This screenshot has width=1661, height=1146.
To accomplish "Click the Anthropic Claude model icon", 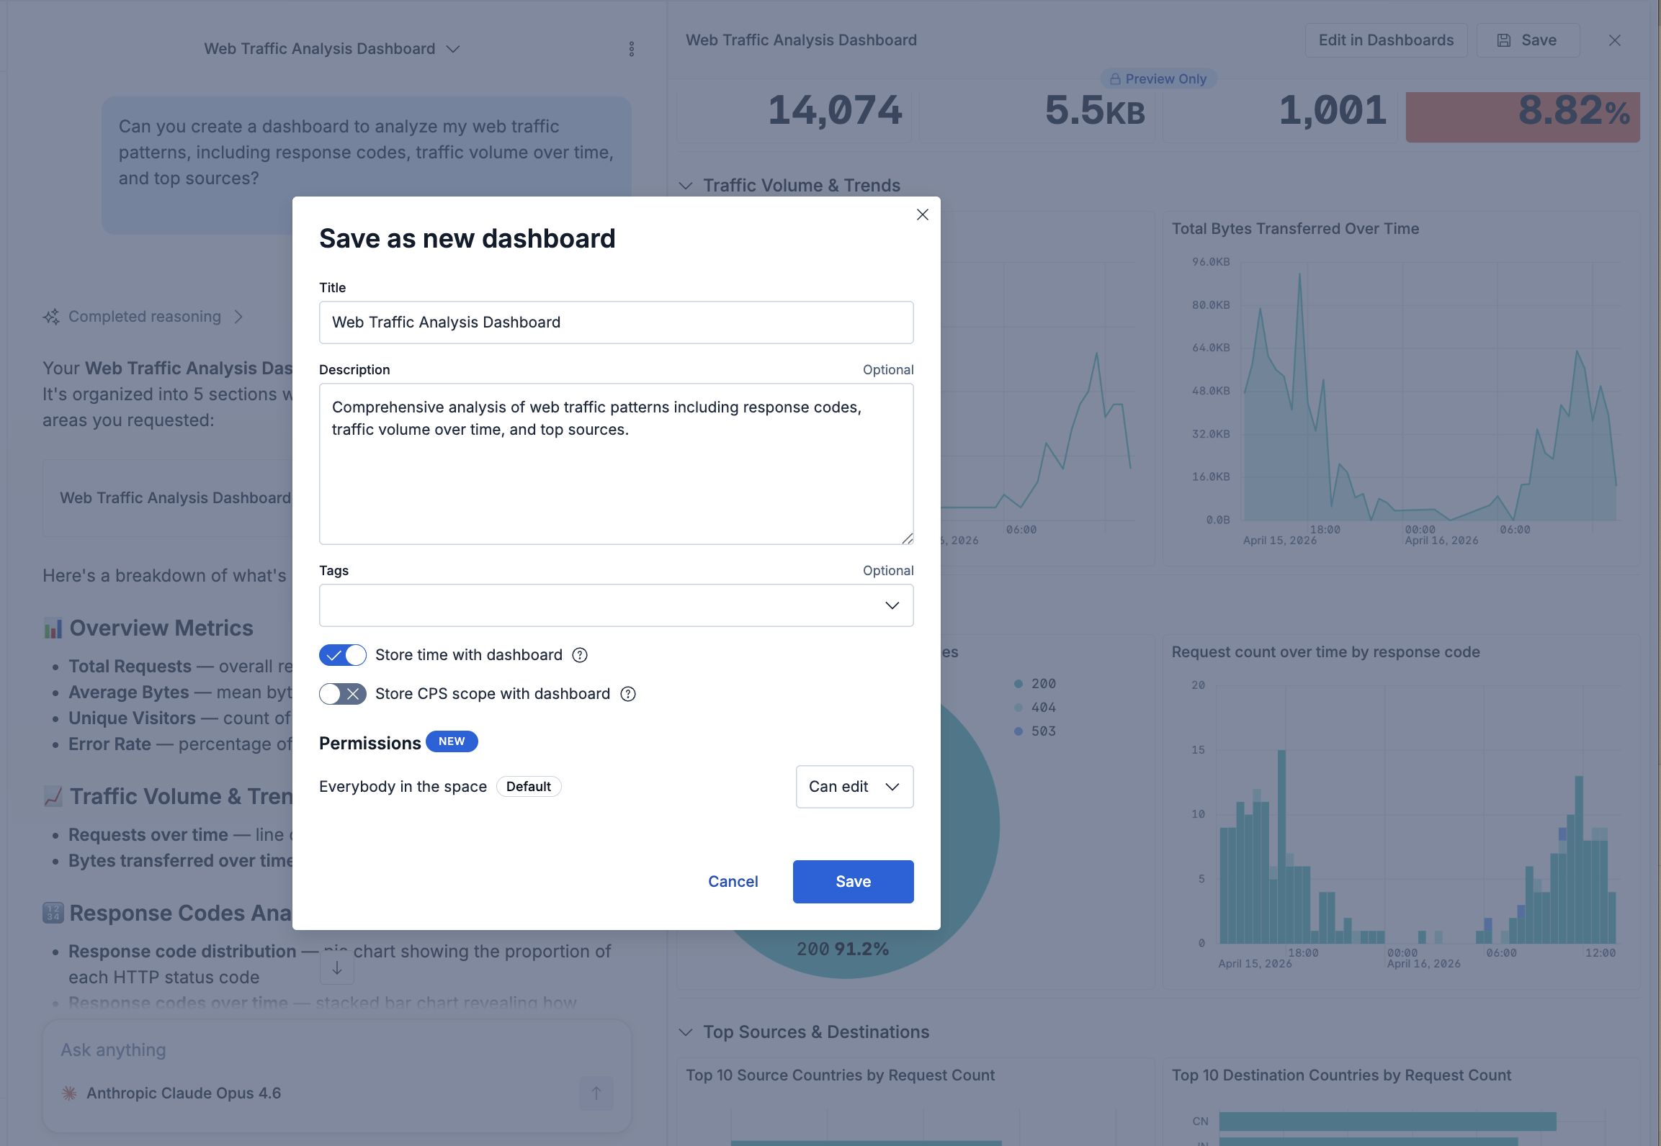I will (69, 1093).
